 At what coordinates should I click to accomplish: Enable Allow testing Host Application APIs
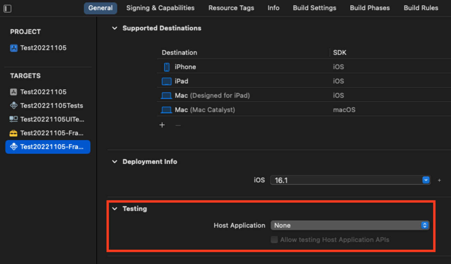pos(274,240)
